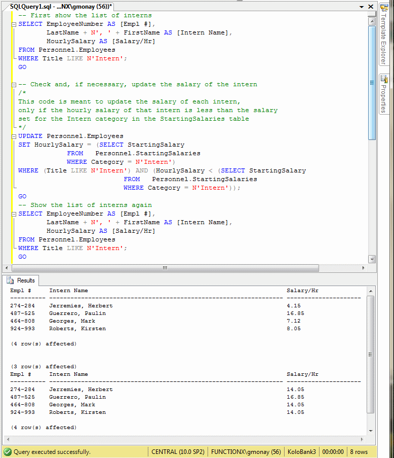Click editor horizontal scroll right arrow
This screenshot has width=394, height=458.
(364, 268)
